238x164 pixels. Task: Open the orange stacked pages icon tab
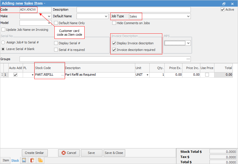[40, 160]
